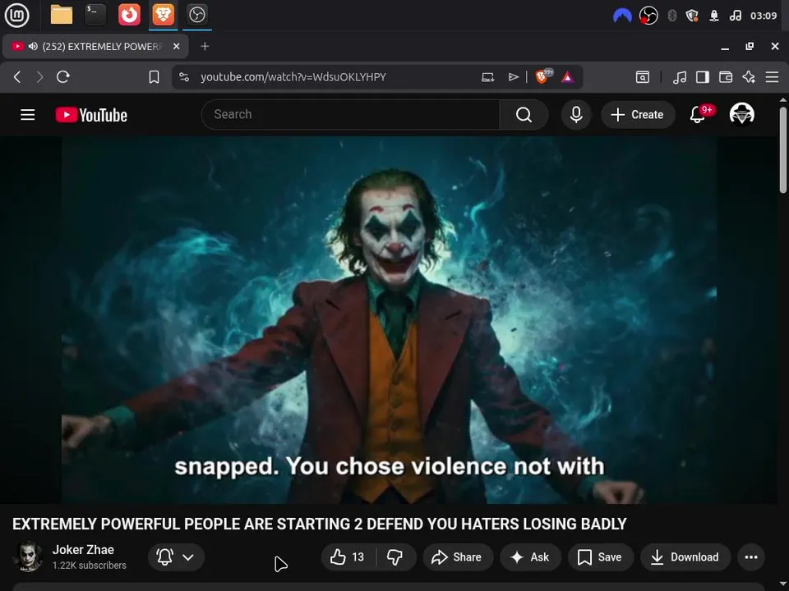The width and height of the screenshot is (789, 591).
Task: Click the youtube.com URL address field
Action: (293, 77)
